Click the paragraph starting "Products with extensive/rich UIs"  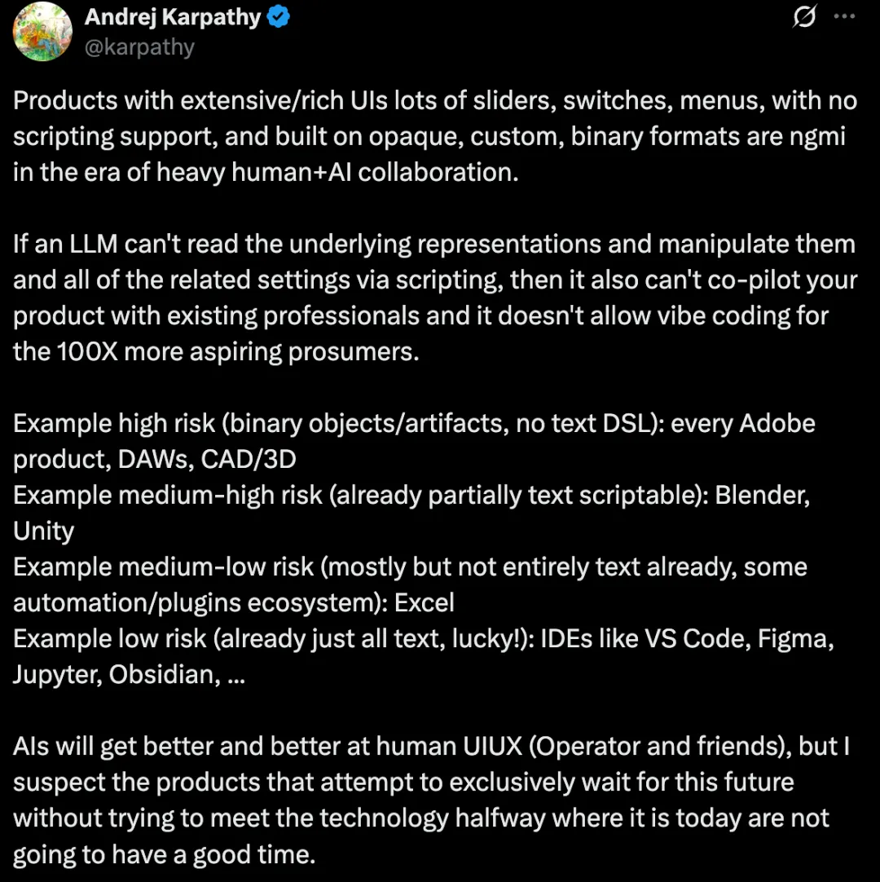pos(432,136)
